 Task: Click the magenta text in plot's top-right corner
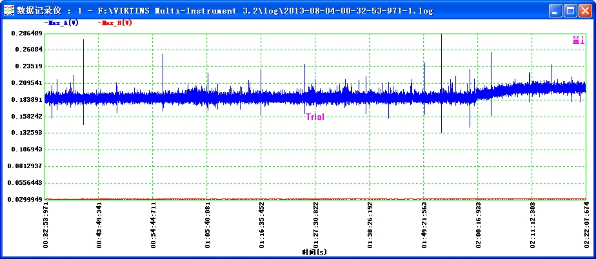[578, 41]
